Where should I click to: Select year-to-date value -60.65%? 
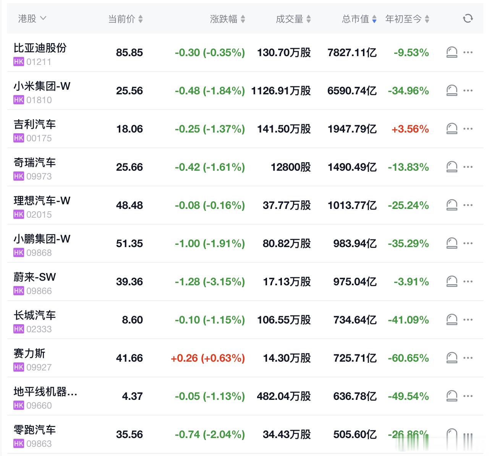coord(408,358)
